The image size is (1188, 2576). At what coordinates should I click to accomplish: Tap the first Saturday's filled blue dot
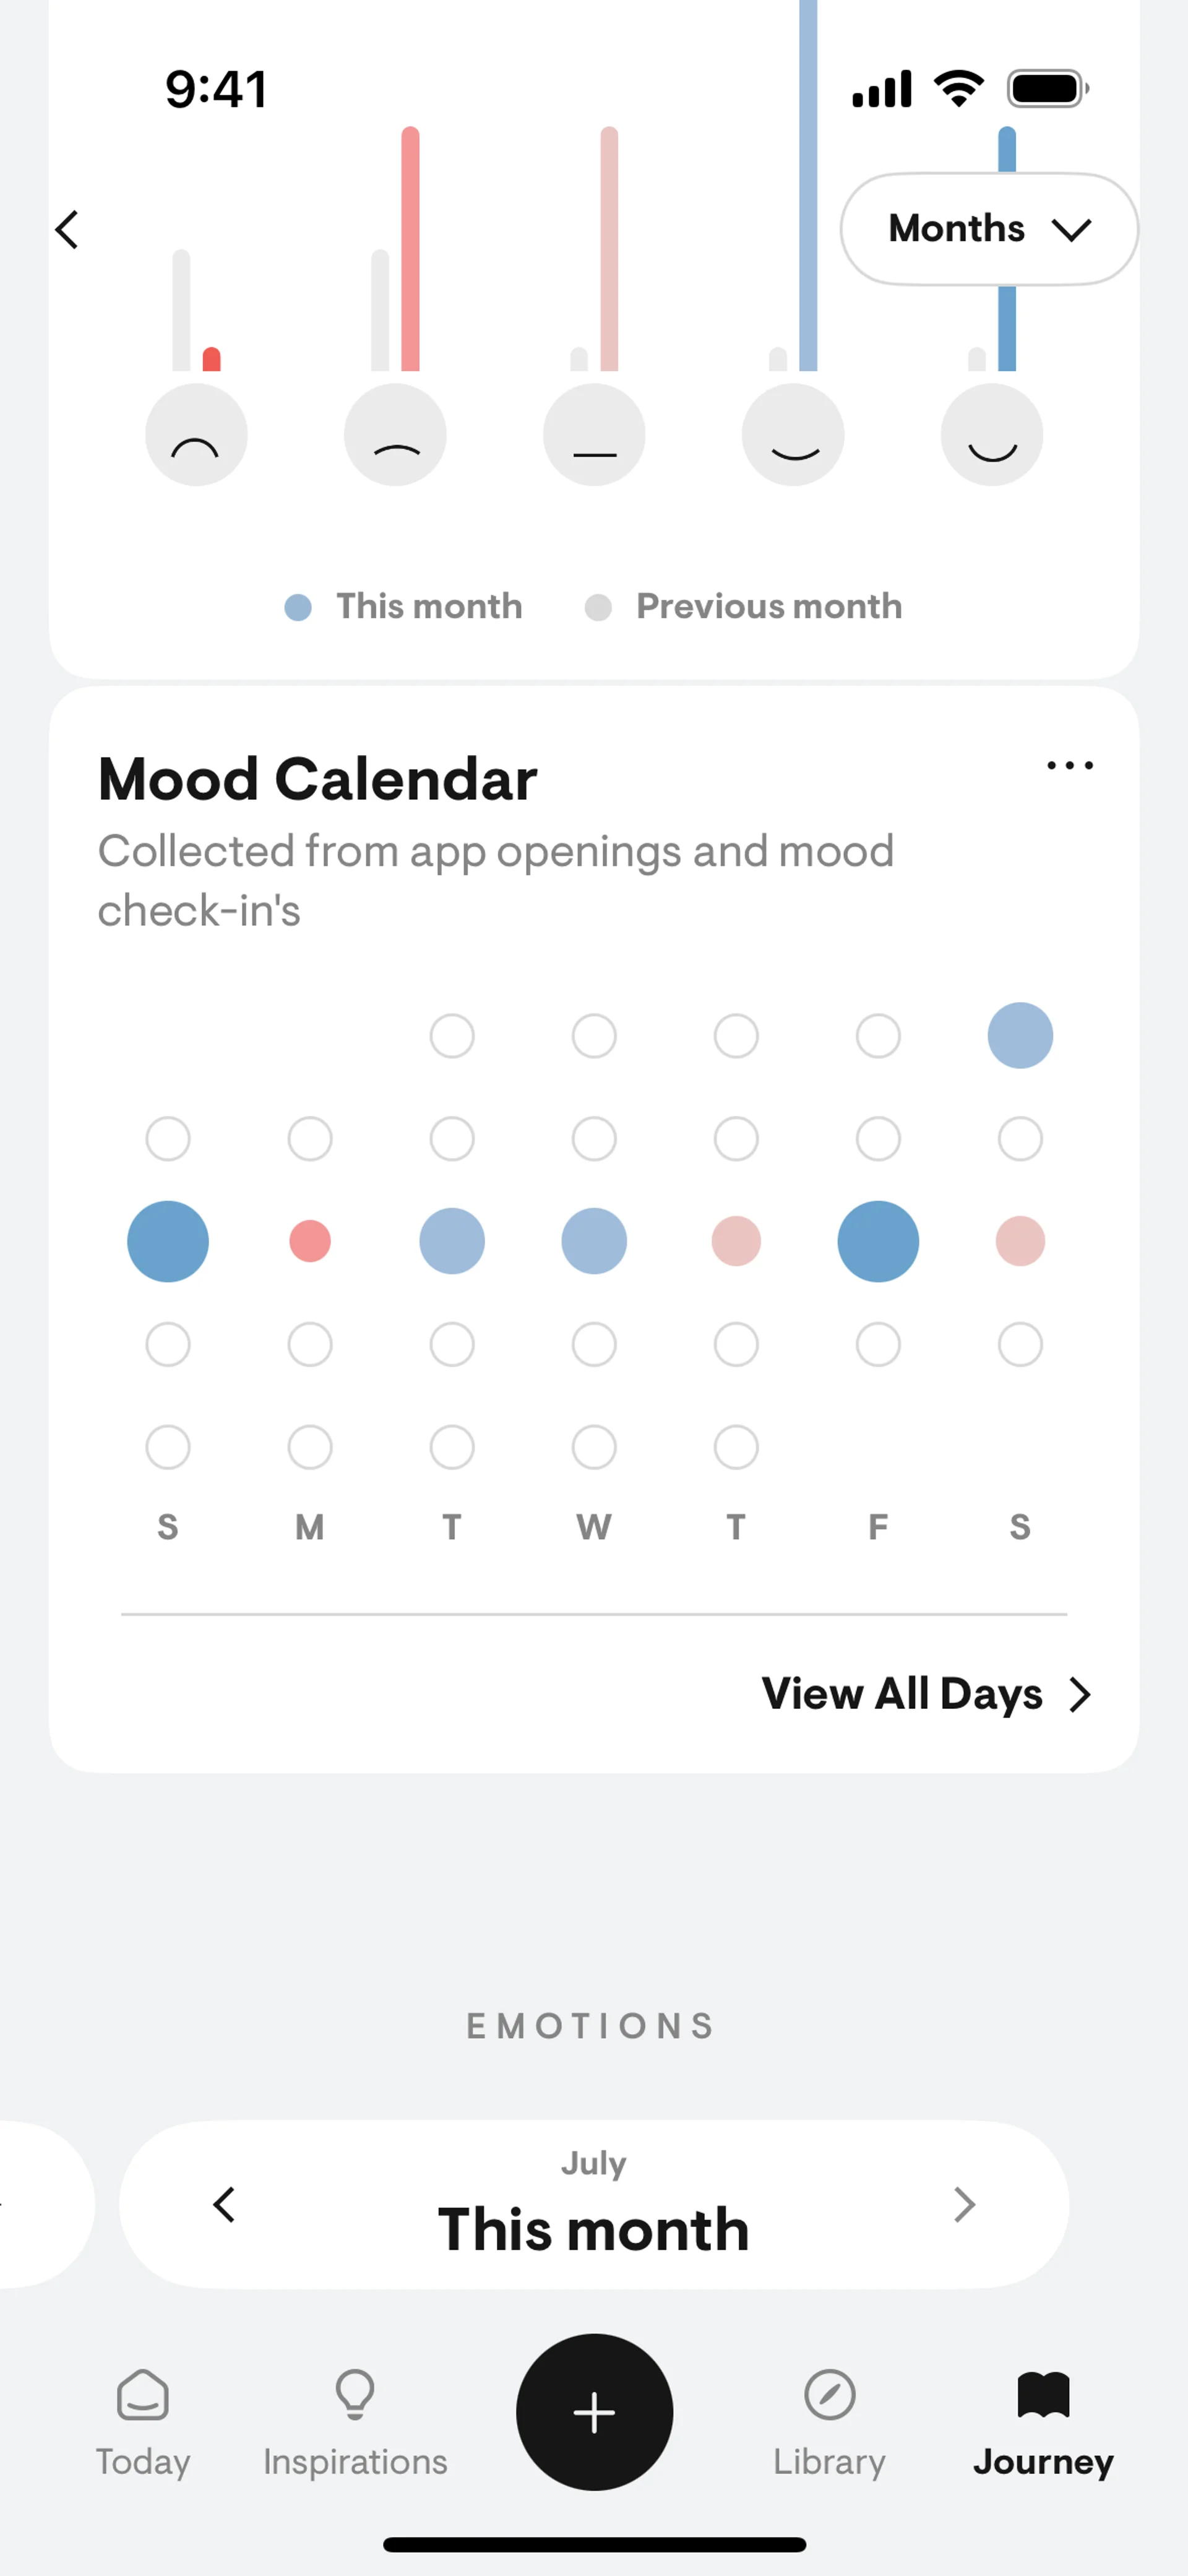coord(1019,1035)
